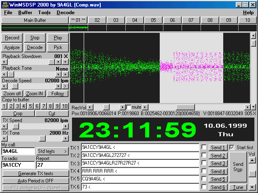Click the plus button beside Playback Tone
This screenshot has height=193, width=258.
pyautogui.click(x=66, y=74)
